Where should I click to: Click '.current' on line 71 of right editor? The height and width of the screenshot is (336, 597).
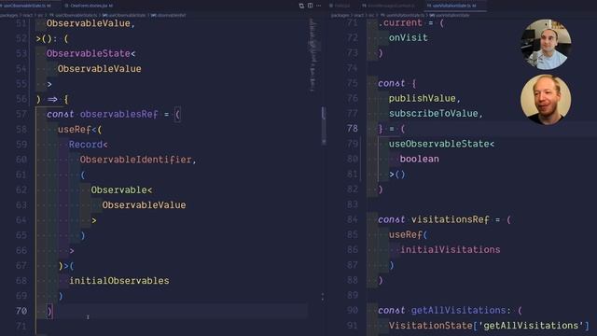pos(400,22)
